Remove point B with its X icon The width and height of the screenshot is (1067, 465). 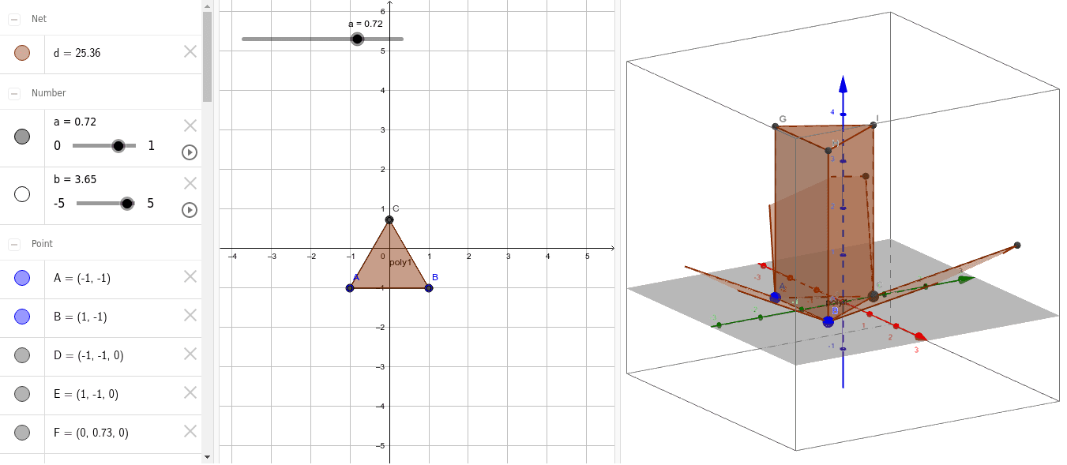(x=189, y=315)
